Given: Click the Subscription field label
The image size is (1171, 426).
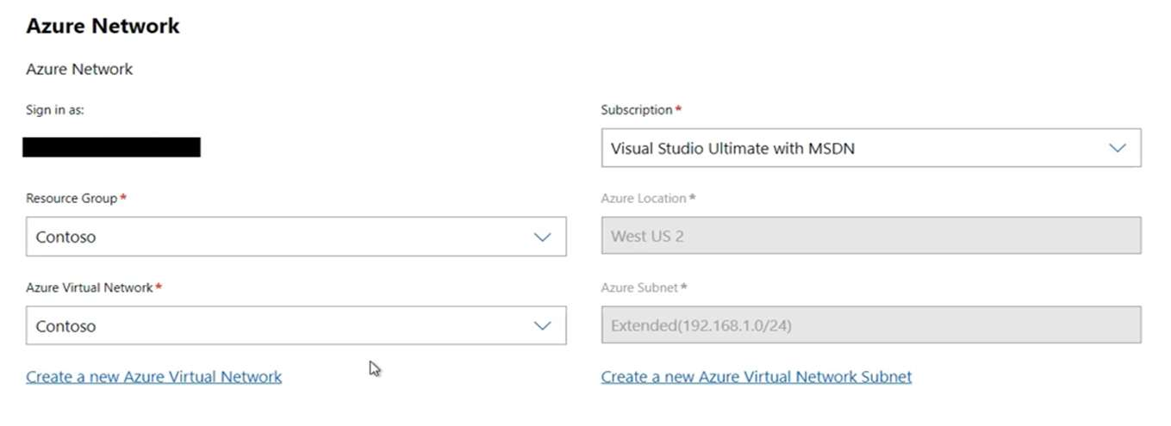Looking at the screenshot, I should click(636, 110).
